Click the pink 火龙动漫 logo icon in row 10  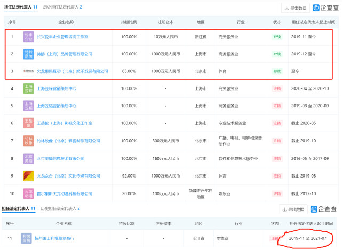click(x=29, y=193)
